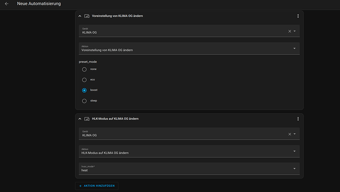Open Aktion dropdown for HLK-Modus ändern

click(189, 151)
